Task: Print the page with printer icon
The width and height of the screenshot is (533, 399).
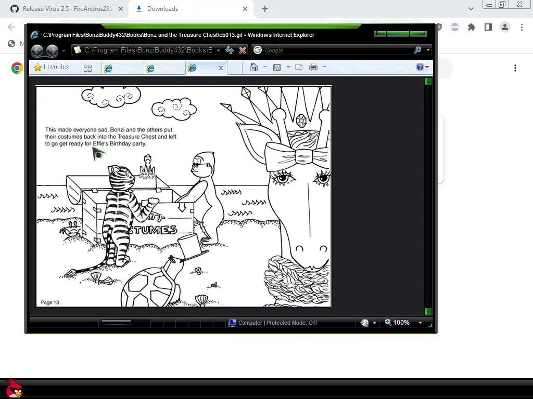Action: [x=313, y=67]
